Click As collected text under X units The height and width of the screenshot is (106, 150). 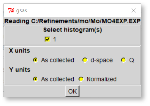click(x=57, y=60)
